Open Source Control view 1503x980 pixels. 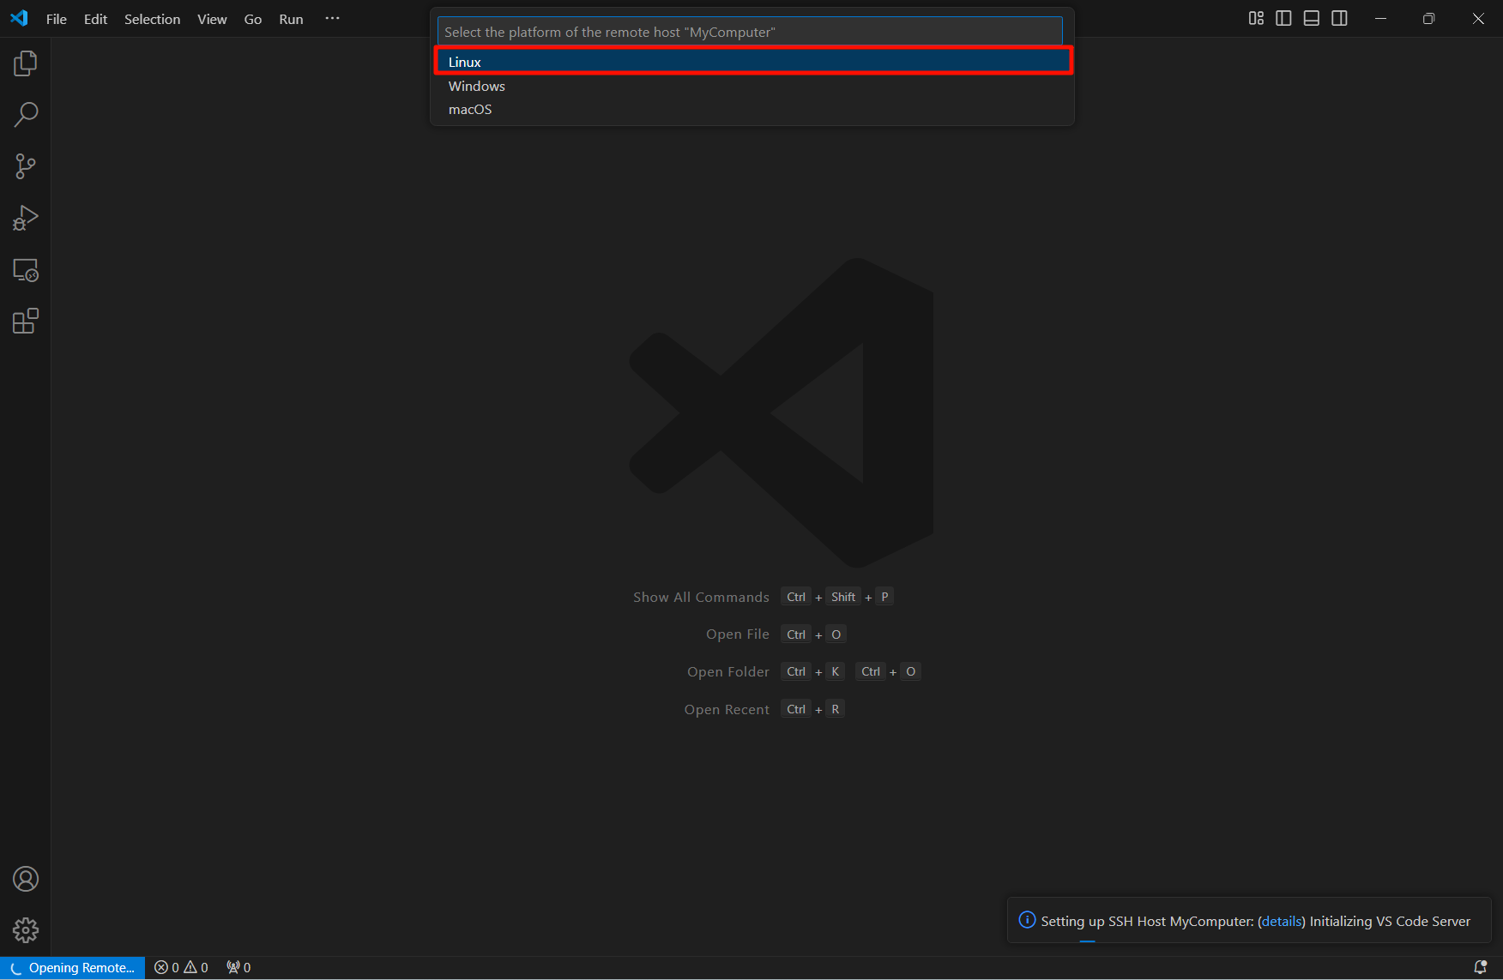26,166
